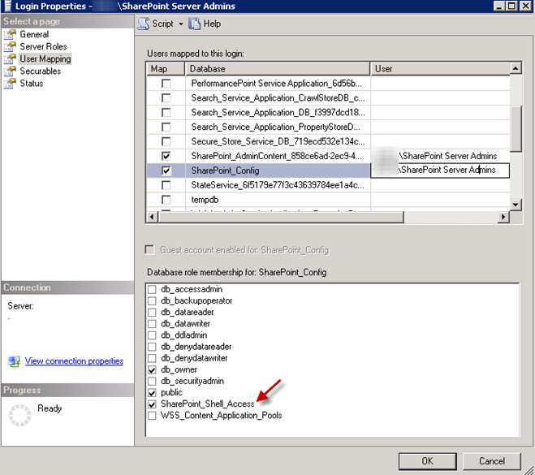Image resolution: width=535 pixels, height=475 pixels.
Task: Click the Database column header
Action: click(278, 68)
